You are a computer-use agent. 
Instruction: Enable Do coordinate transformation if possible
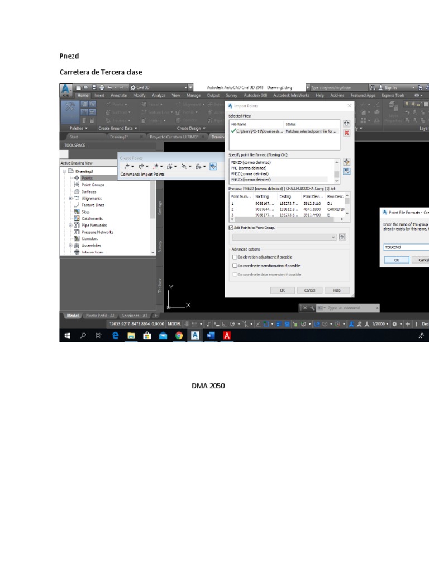point(235,266)
